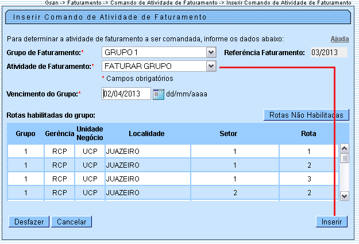Click the Cancelar button
This screenshot has height=244, width=359.
tap(71, 222)
